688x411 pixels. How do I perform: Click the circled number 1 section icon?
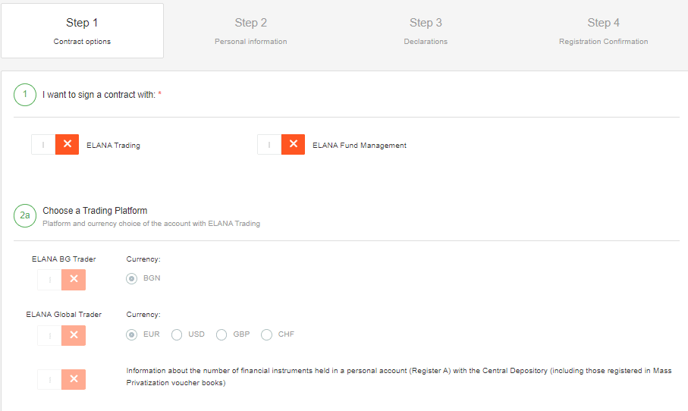click(x=25, y=95)
